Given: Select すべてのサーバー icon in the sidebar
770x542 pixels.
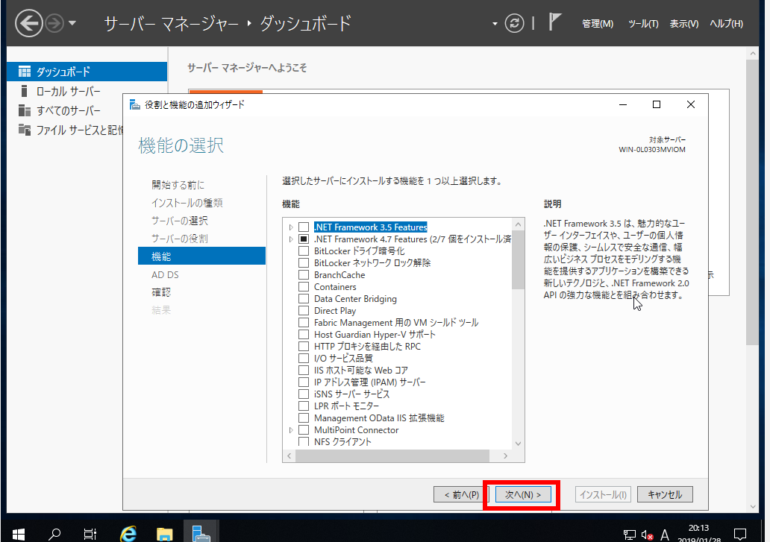Looking at the screenshot, I should pyautogui.click(x=25, y=110).
